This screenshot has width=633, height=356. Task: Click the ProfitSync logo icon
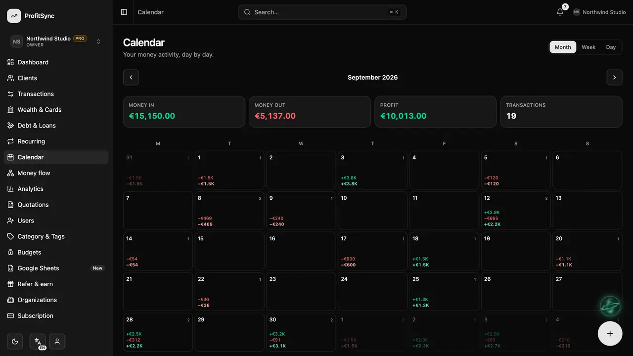point(14,16)
